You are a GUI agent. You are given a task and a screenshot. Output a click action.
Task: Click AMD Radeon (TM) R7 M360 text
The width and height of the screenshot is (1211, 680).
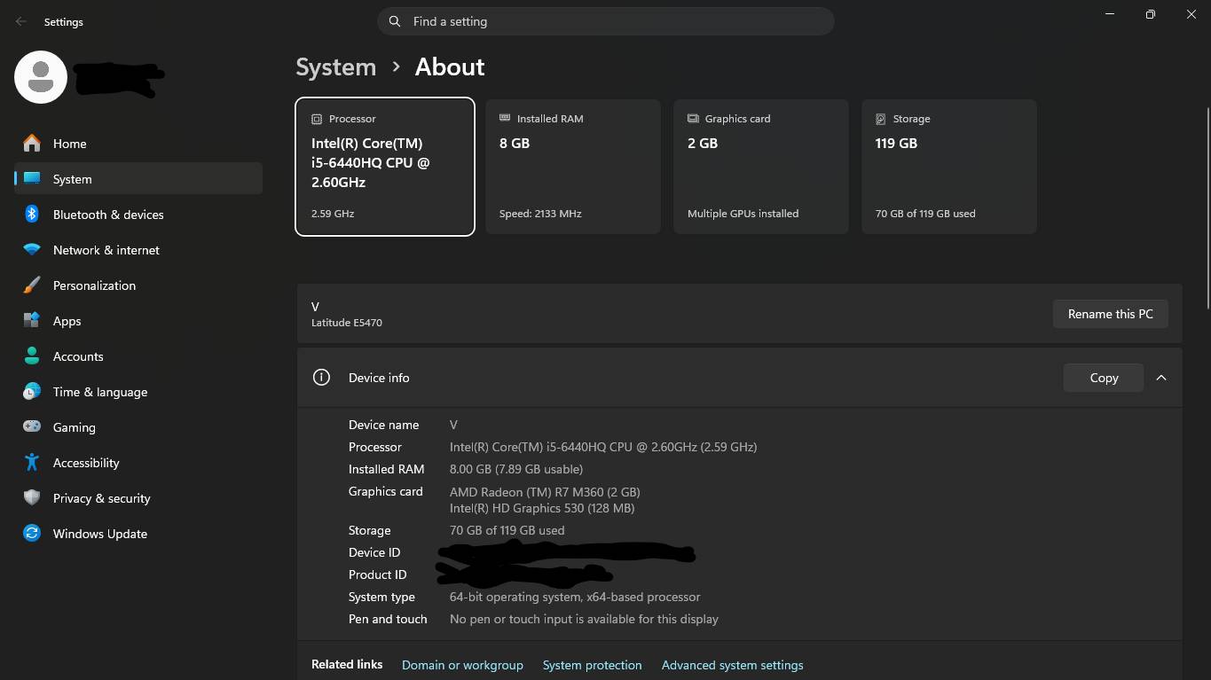coord(545,492)
